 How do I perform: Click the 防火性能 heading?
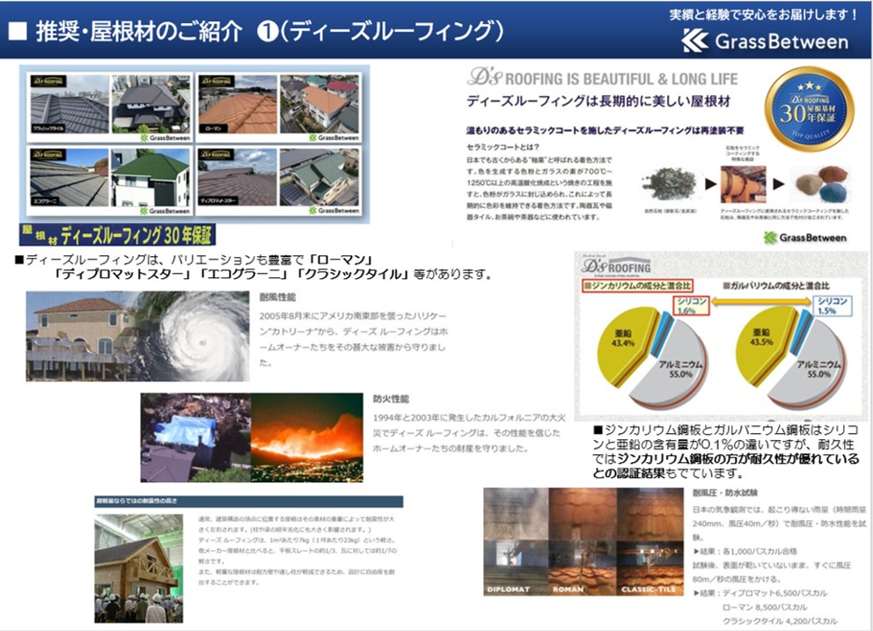[391, 399]
